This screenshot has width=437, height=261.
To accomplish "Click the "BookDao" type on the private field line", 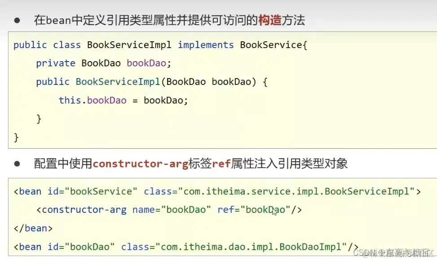I will tap(101, 63).
